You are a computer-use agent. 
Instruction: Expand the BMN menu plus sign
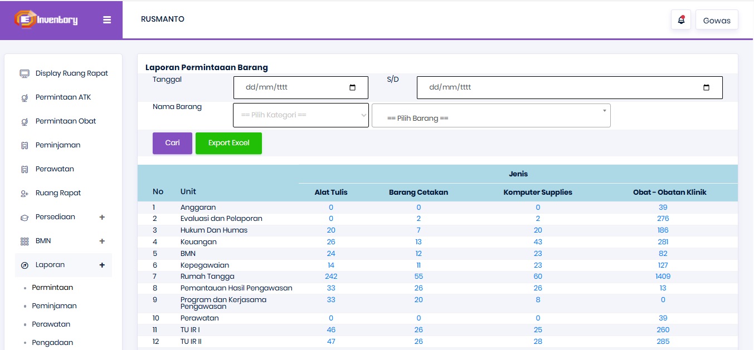(x=102, y=241)
